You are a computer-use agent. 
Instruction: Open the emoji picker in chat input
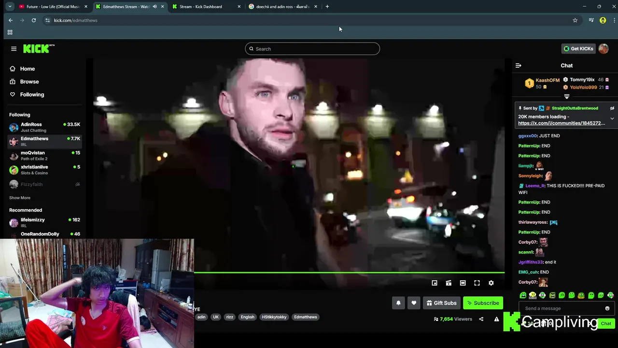pyautogui.click(x=607, y=308)
